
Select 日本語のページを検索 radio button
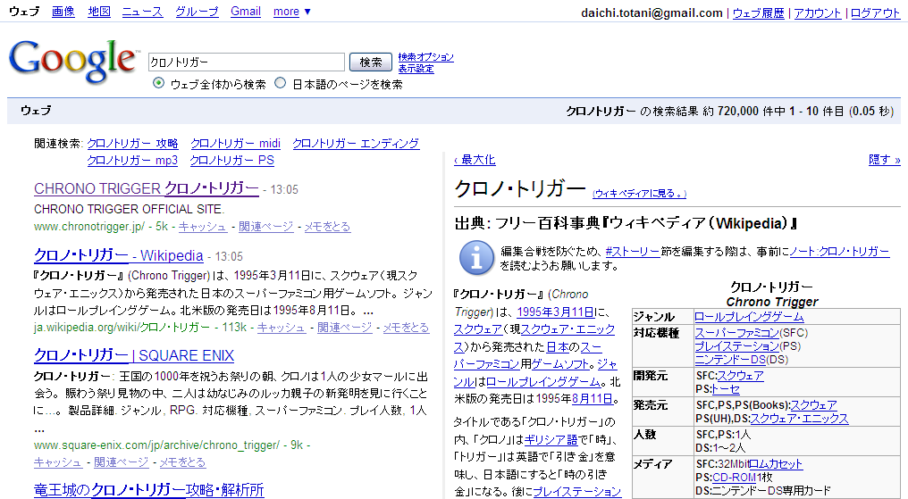[281, 83]
